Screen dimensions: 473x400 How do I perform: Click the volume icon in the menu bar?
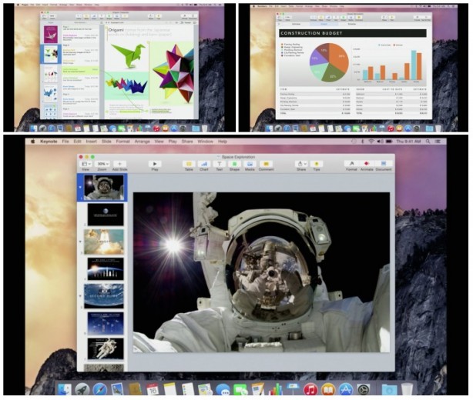click(380, 142)
